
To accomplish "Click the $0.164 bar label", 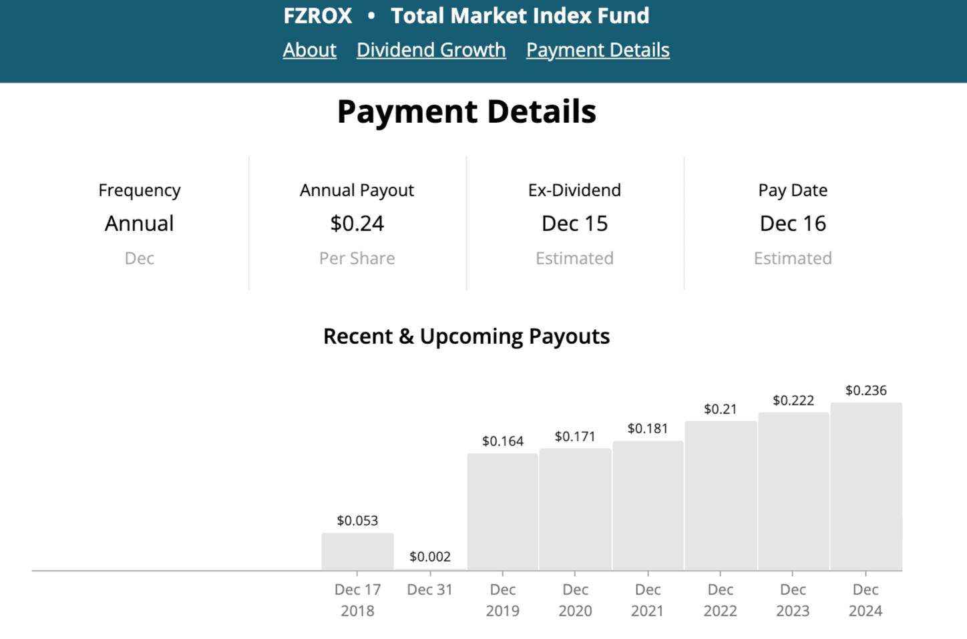I will pyautogui.click(x=503, y=441).
